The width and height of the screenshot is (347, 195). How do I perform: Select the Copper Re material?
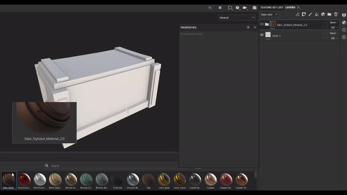click(x=226, y=181)
